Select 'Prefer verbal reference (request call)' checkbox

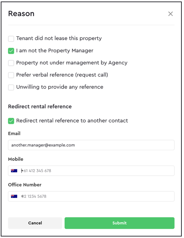11,75
